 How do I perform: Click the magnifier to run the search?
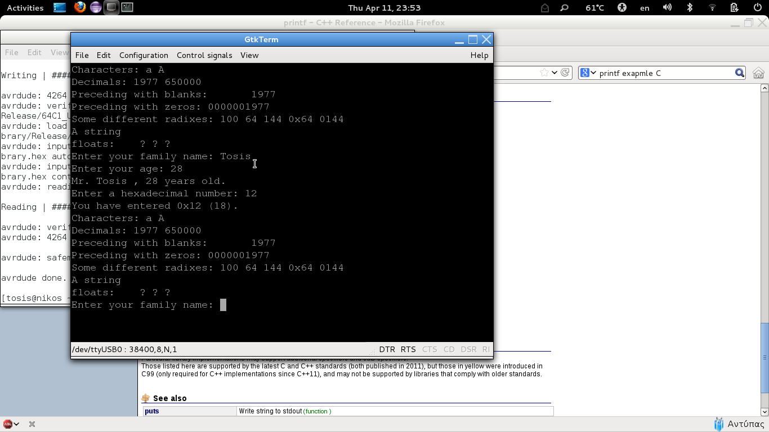tap(739, 73)
